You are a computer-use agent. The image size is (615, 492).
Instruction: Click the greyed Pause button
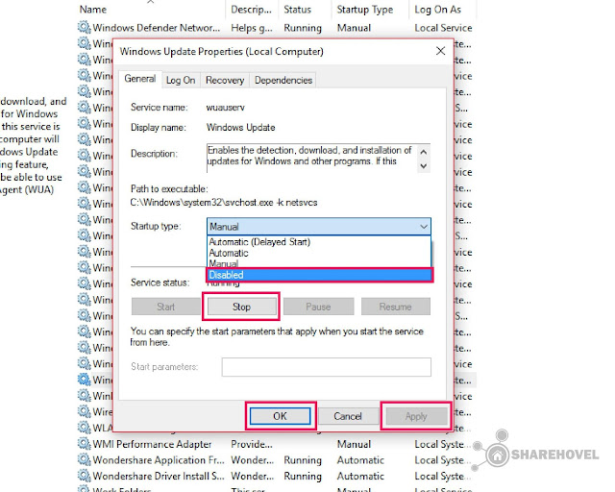(x=318, y=307)
